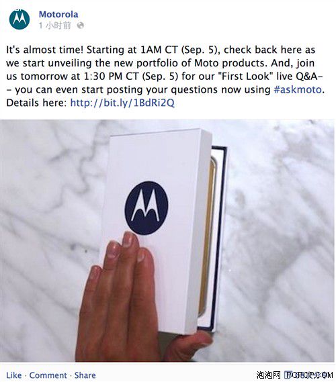
Task: Click the Motorola logo on the white box
Action: pos(146,208)
